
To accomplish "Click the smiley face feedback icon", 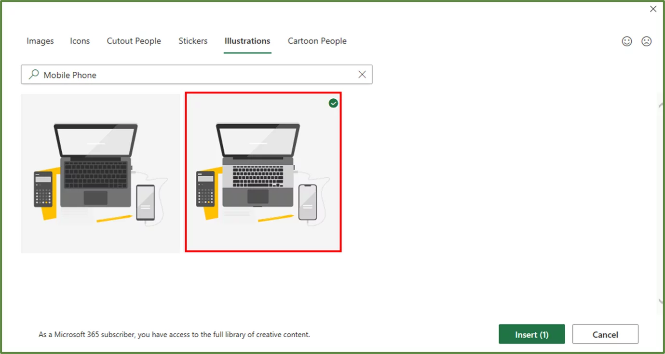I will point(626,41).
